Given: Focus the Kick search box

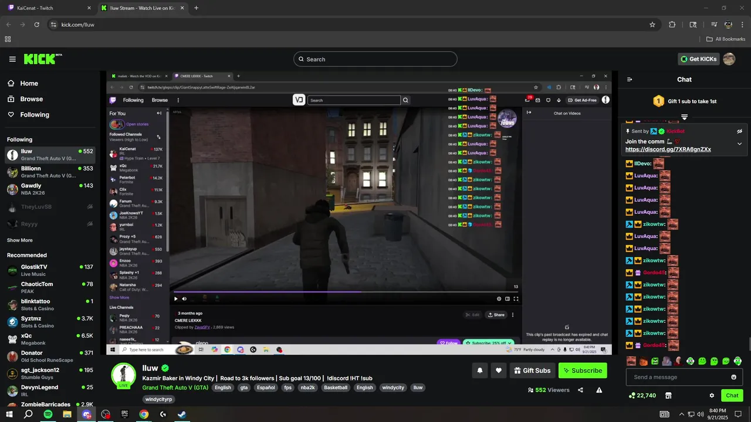Looking at the screenshot, I should [375, 59].
